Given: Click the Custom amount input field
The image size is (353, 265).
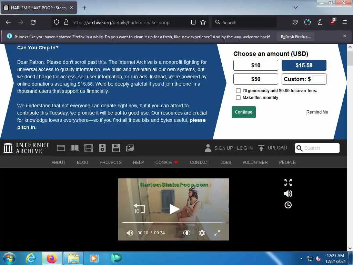Looking at the screenshot, I should coord(319,79).
